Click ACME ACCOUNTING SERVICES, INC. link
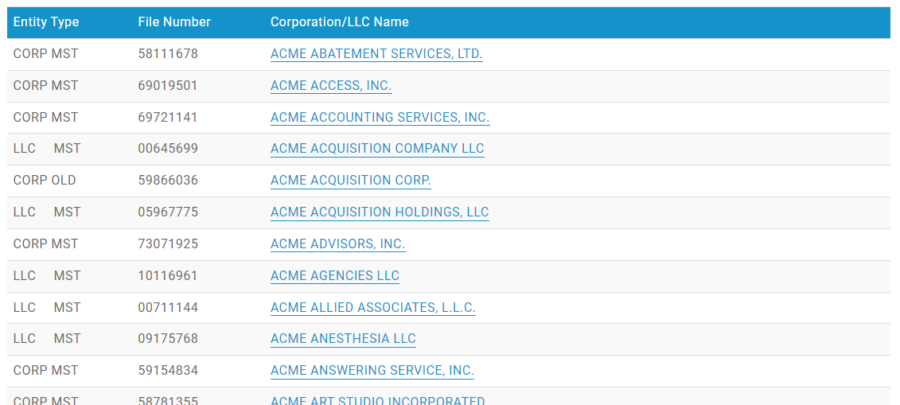 380,118
